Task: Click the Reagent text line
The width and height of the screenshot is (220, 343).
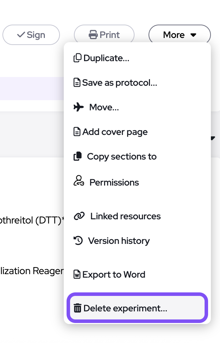Action: (x=32, y=271)
